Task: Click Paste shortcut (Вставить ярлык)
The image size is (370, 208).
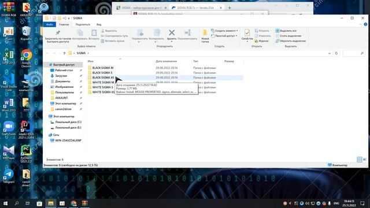Action: pos(112,41)
